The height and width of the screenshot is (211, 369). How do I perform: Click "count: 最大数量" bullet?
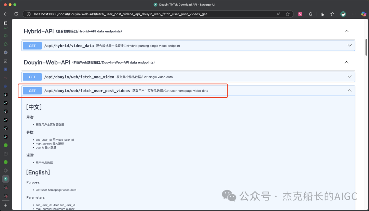tap(46, 148)
